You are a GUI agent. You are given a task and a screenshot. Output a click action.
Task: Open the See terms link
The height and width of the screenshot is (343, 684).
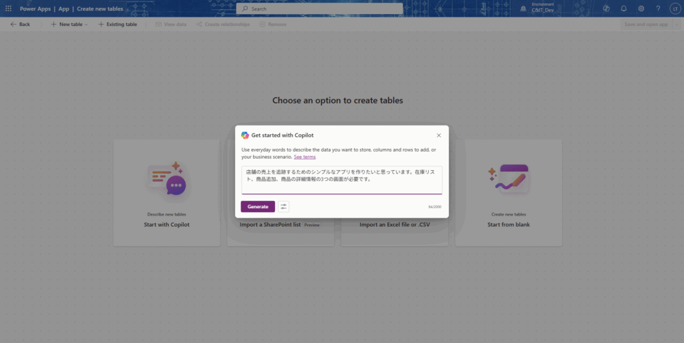click(305, 157)
